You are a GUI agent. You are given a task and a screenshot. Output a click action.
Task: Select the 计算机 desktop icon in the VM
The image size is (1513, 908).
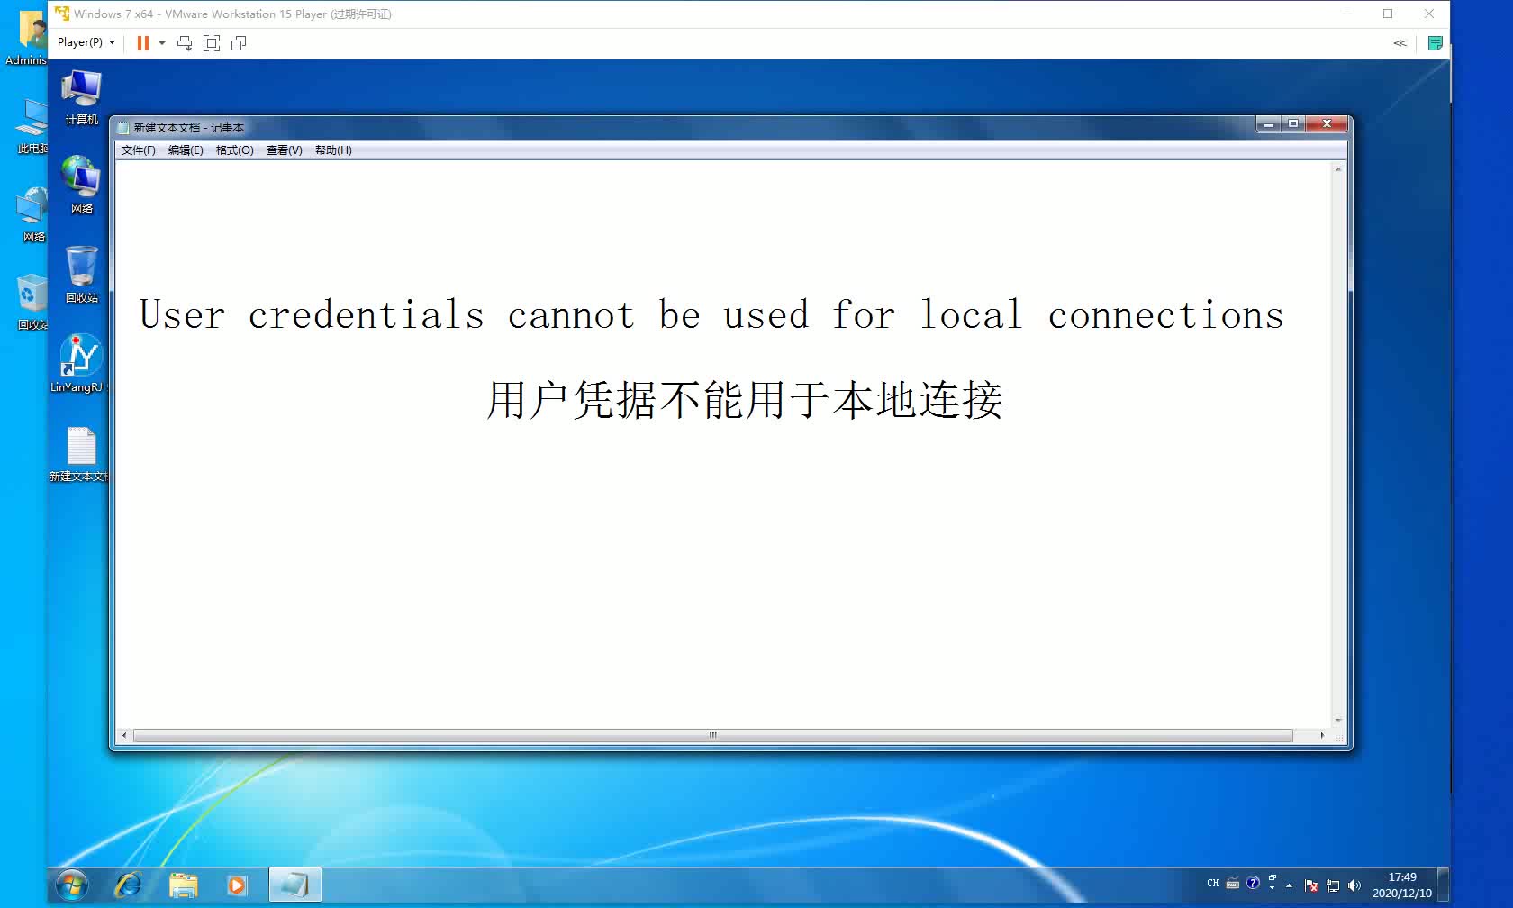[81, 98]
